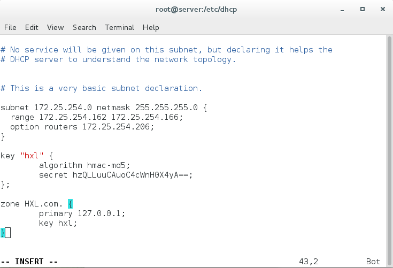Click the closing brace of the subnet block
The width and height of the screenshot is (393, 268).
click(x=3, y=136)
